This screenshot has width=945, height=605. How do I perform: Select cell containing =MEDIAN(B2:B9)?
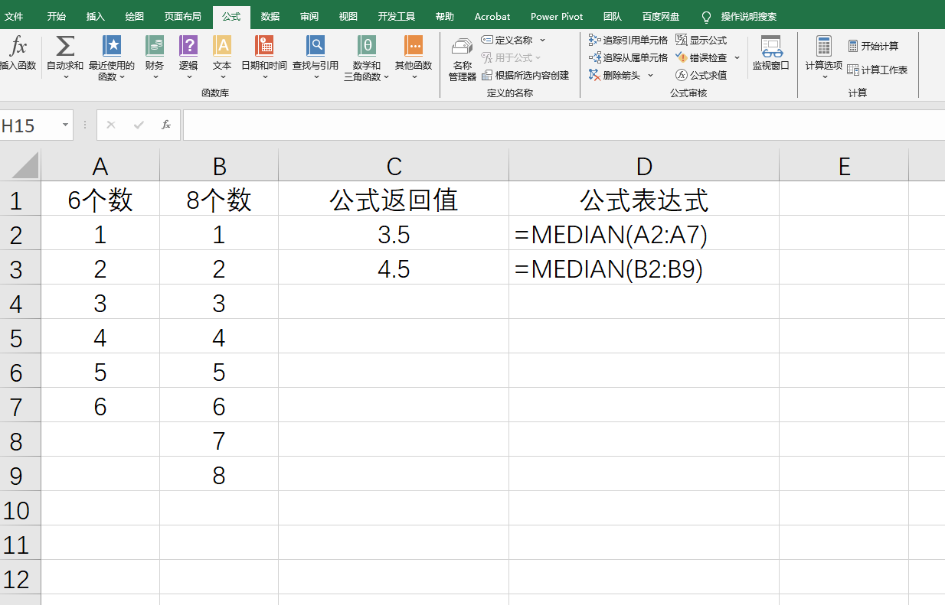(644, 268)
